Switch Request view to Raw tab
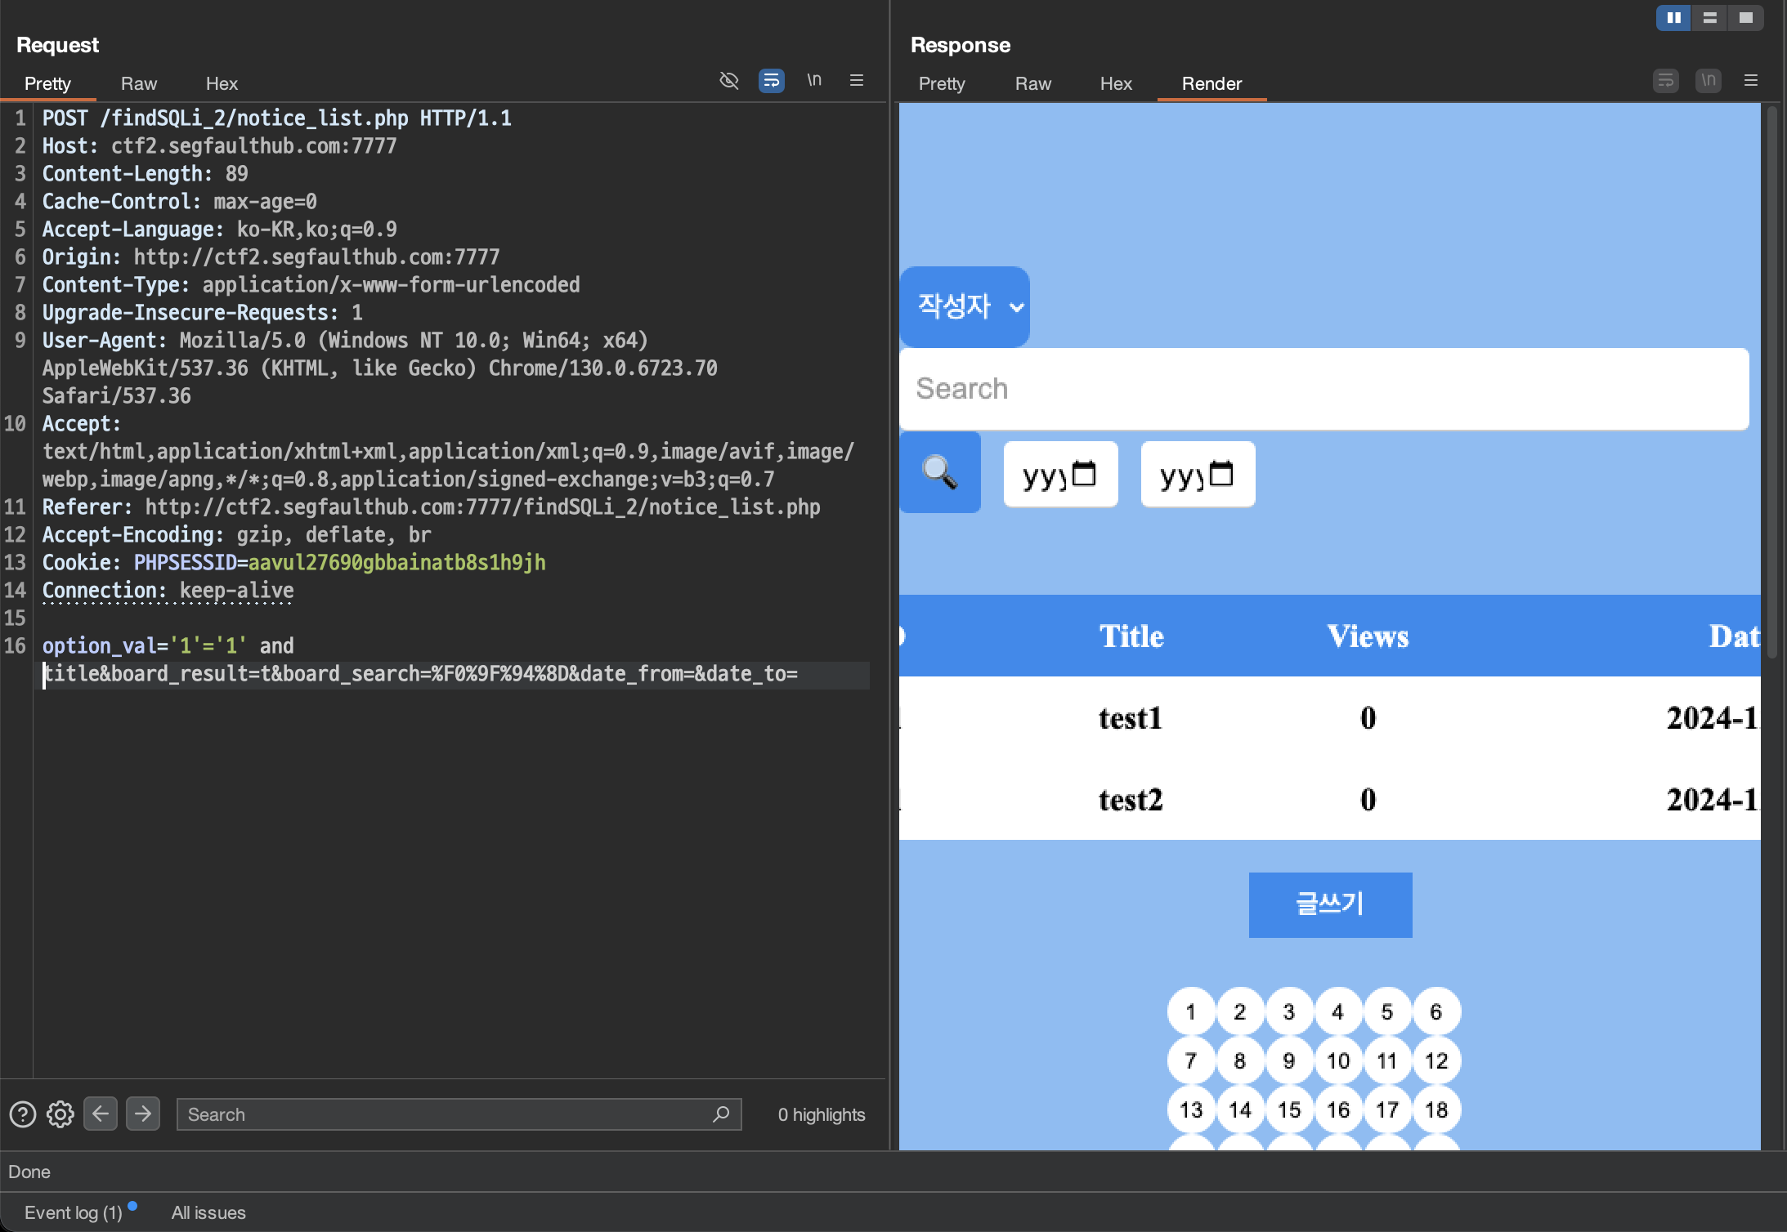This screenshot has width=1787, height=1232. pyautogui.click(x=138, y=83)
